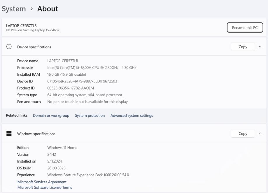Click the Installed on label
The height and width of the screenshot is (193, 268).
pos(27,161)
